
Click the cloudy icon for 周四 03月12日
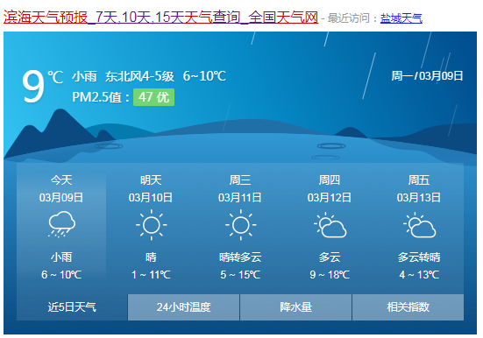click(x=330, y=225)
